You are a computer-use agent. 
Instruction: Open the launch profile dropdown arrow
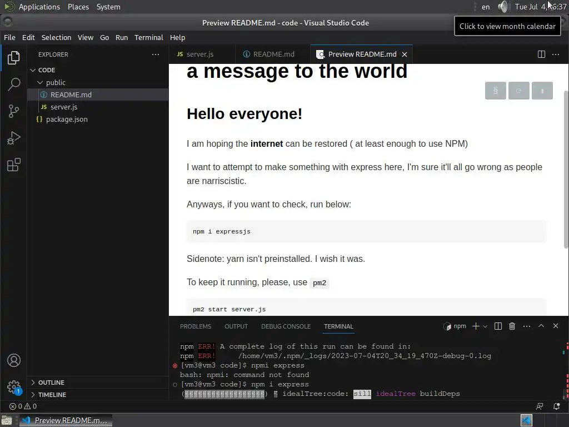[485, 326]
